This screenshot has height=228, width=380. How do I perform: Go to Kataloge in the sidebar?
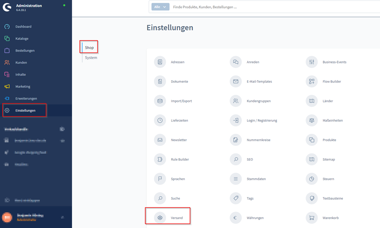[x=22, y=39]
